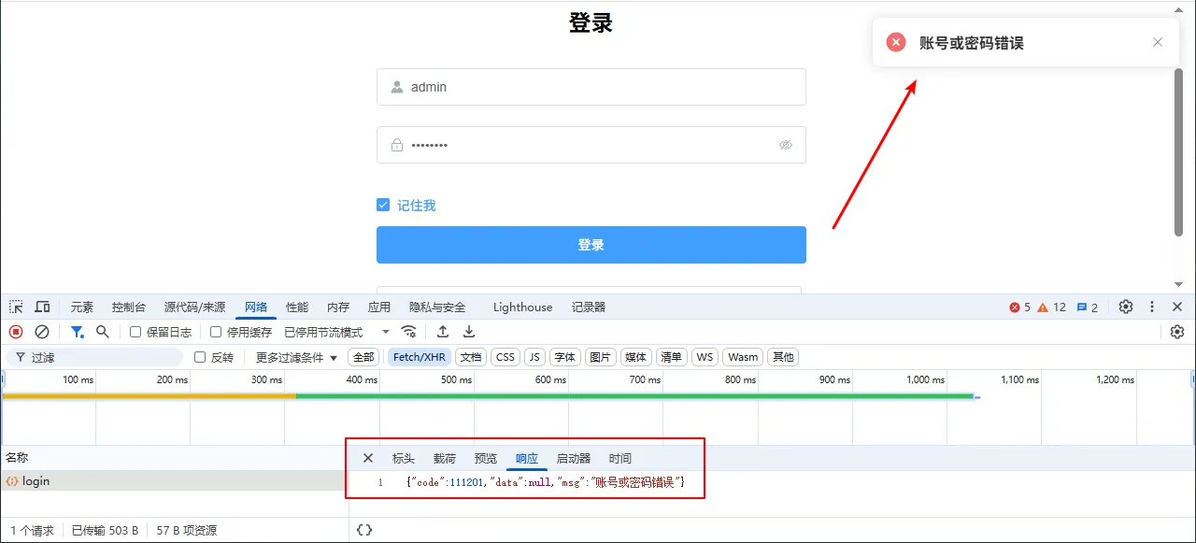Click the page vertical scrollbar thumb
The height and width of the screenshot is (543, 1196).
(1179, 151)
